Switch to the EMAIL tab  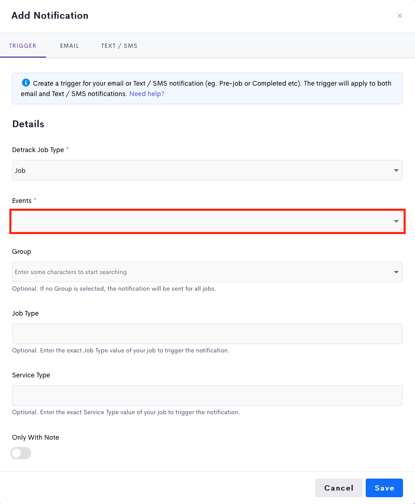click(70, 46)
